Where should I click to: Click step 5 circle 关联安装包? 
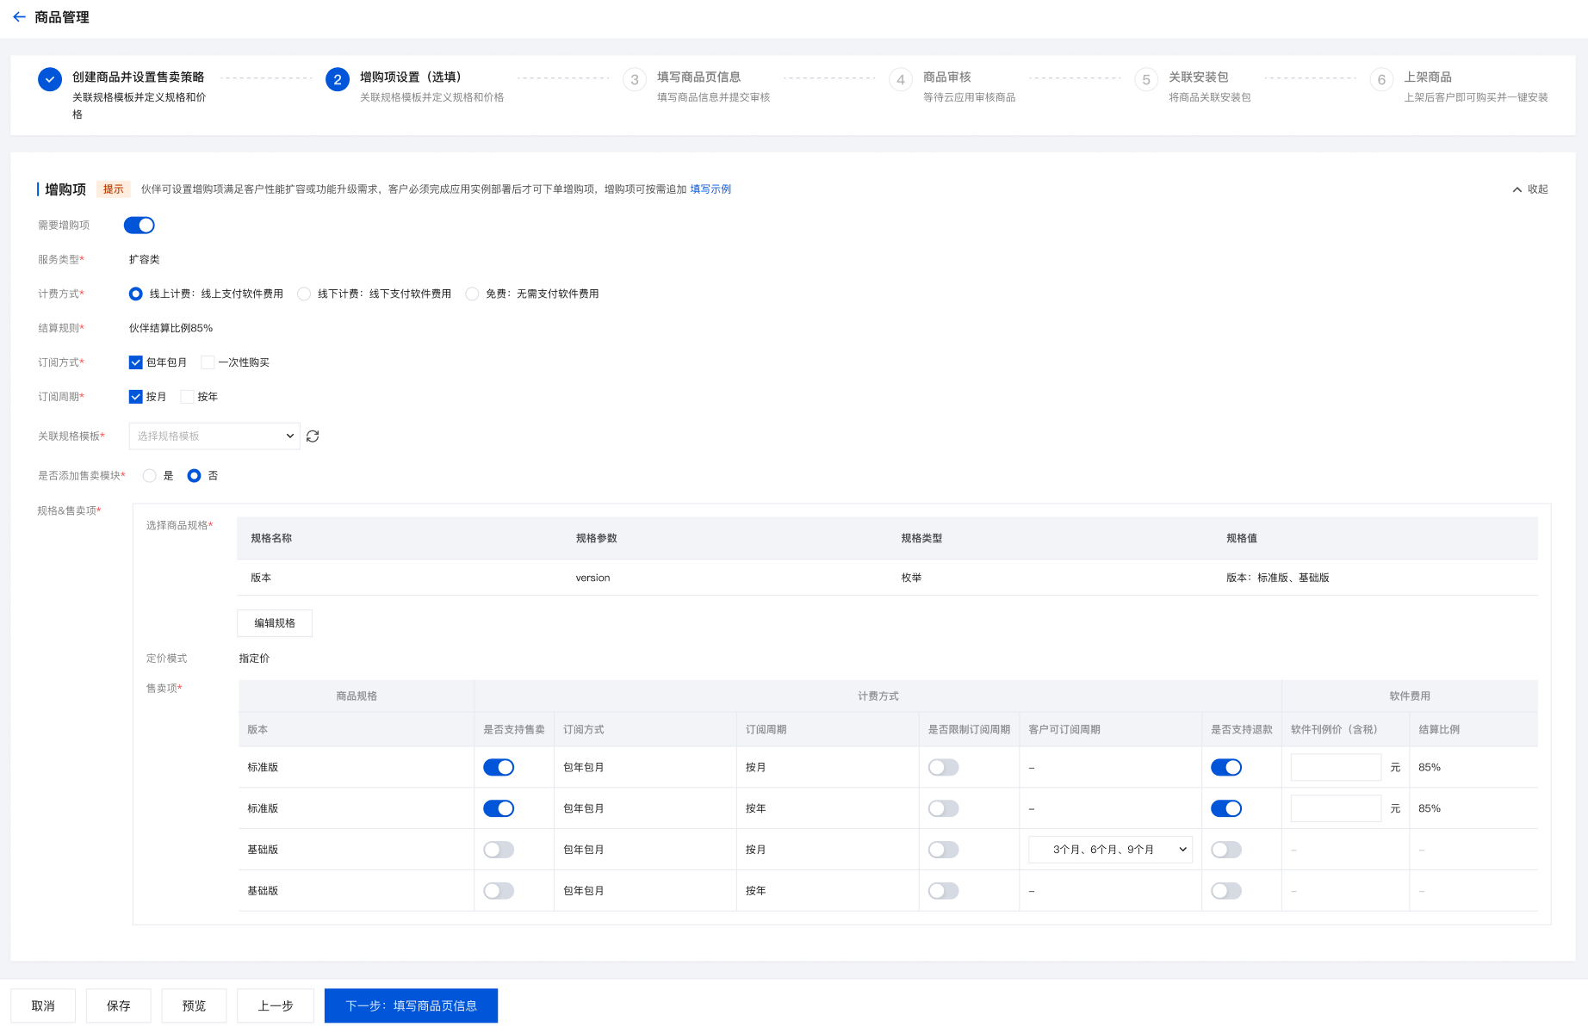1146,80
